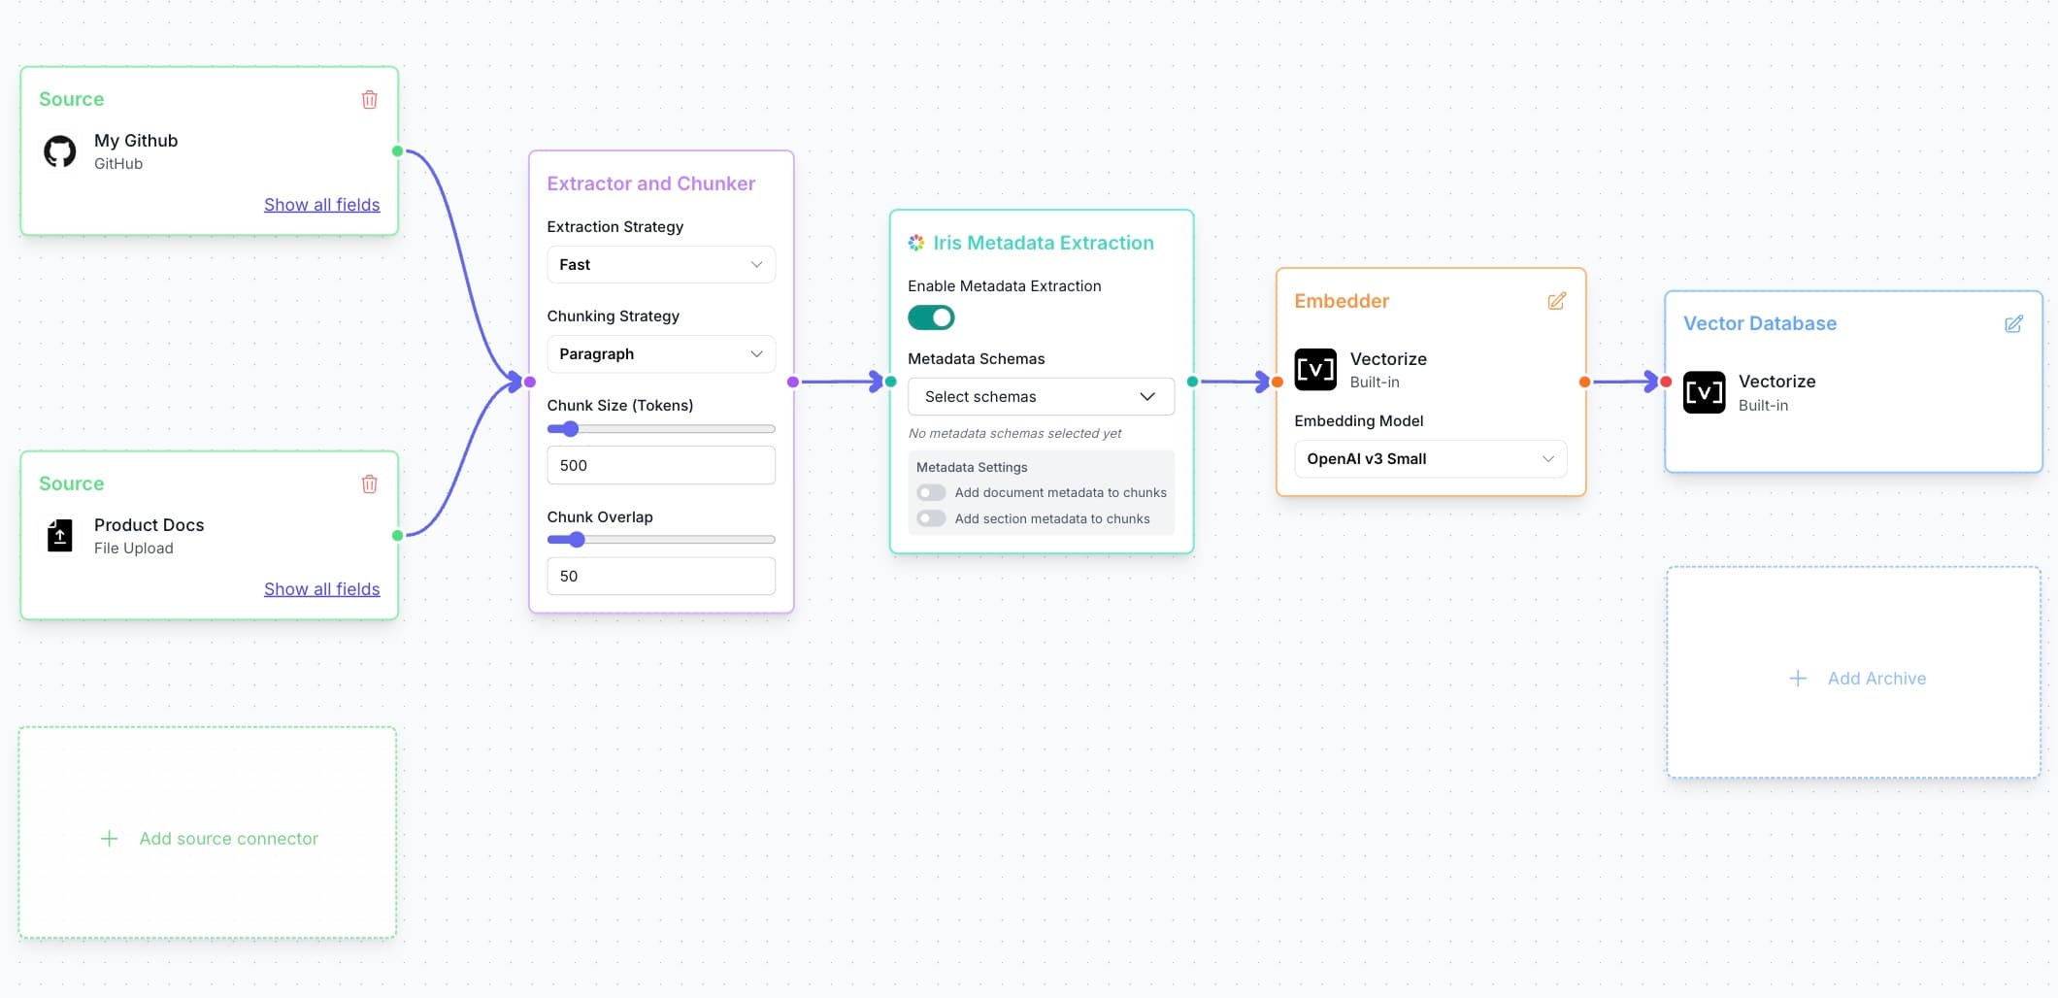The width and height of the screenshot is (2058, 998).
Task: Disable the Enable Metadata Extraction toggle
Action: click(930, 317)
